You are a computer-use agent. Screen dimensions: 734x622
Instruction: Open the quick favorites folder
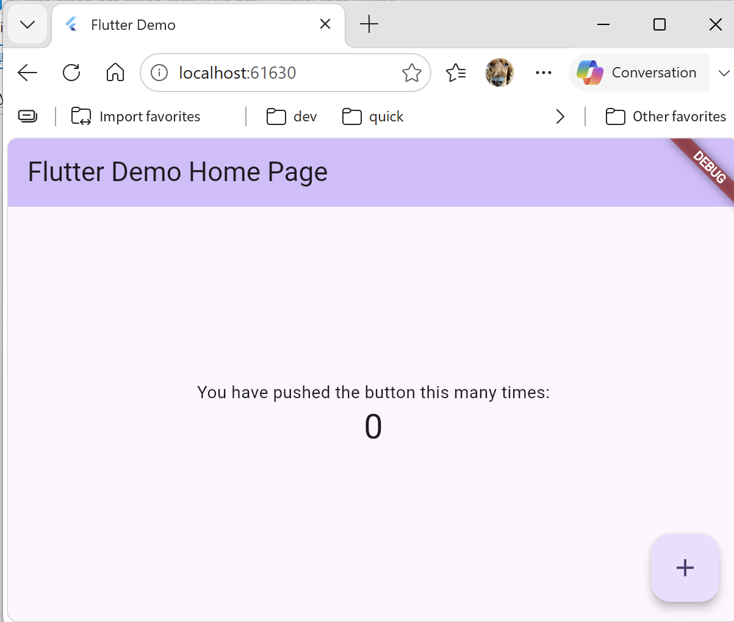click(x=373, y=116)
